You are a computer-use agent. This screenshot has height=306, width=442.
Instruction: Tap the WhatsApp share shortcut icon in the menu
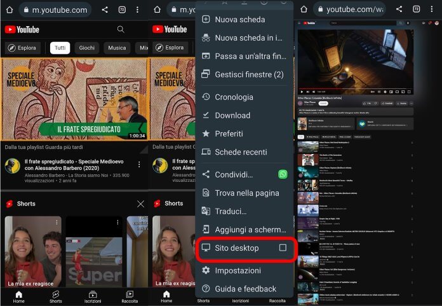(x=283, y=174)
